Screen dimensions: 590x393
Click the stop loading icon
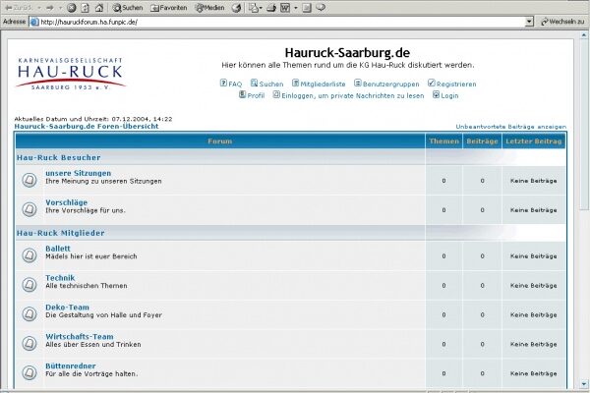(71, 8)
